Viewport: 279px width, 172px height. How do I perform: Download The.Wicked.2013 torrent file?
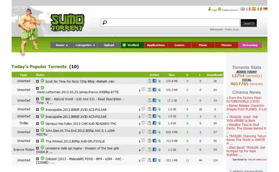(x=149, y=141)
